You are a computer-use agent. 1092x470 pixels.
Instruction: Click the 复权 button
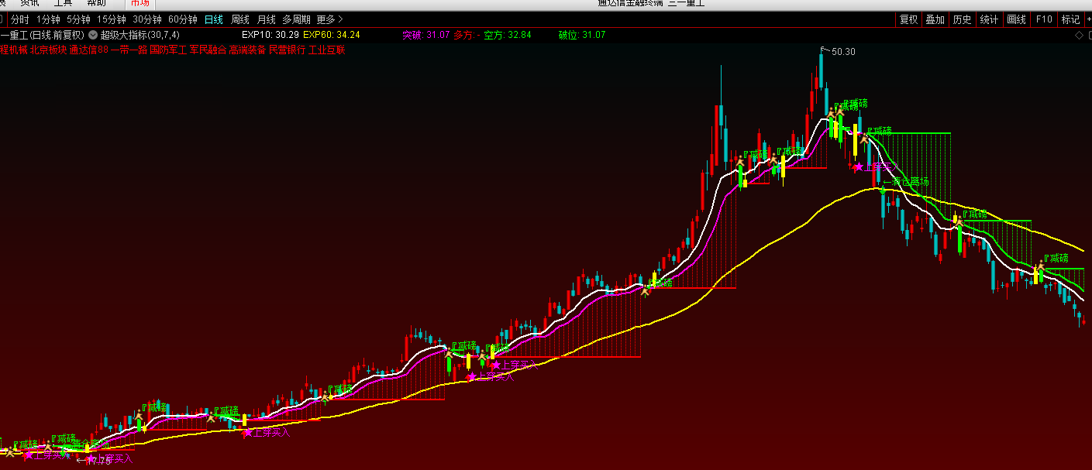(x=908, y=19)
